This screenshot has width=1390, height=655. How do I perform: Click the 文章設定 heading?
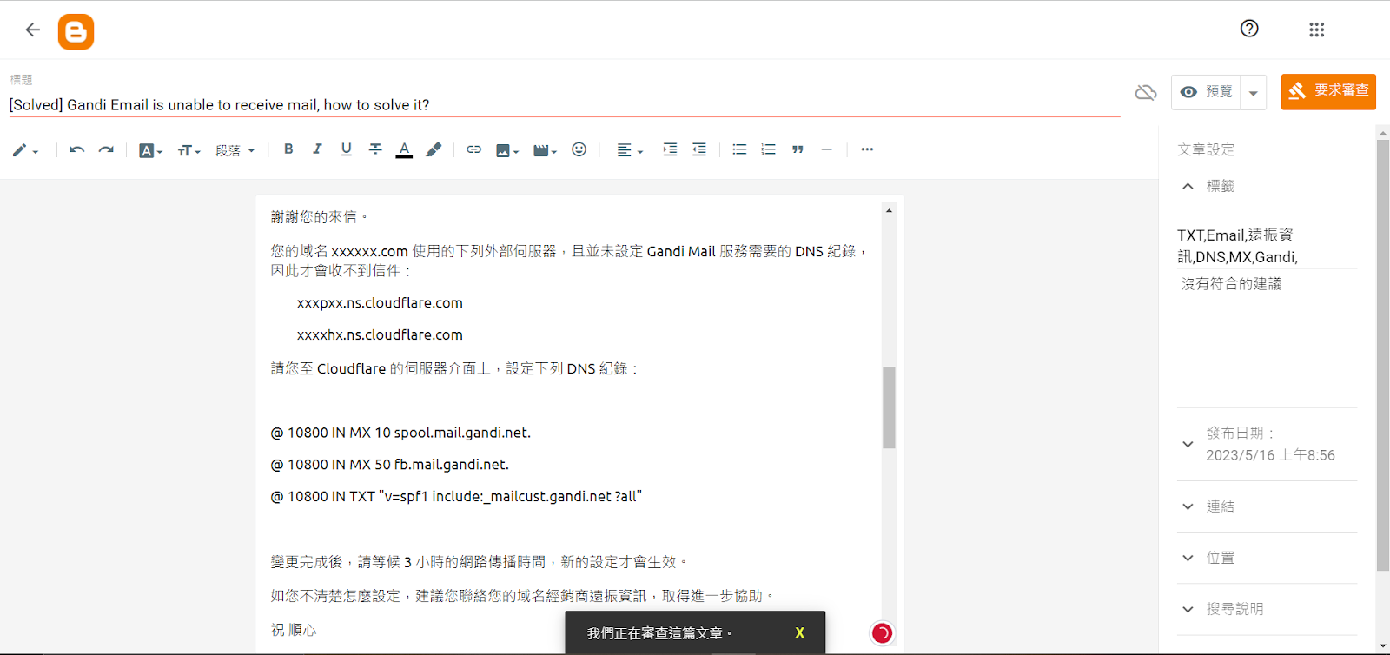(1206, 149)
